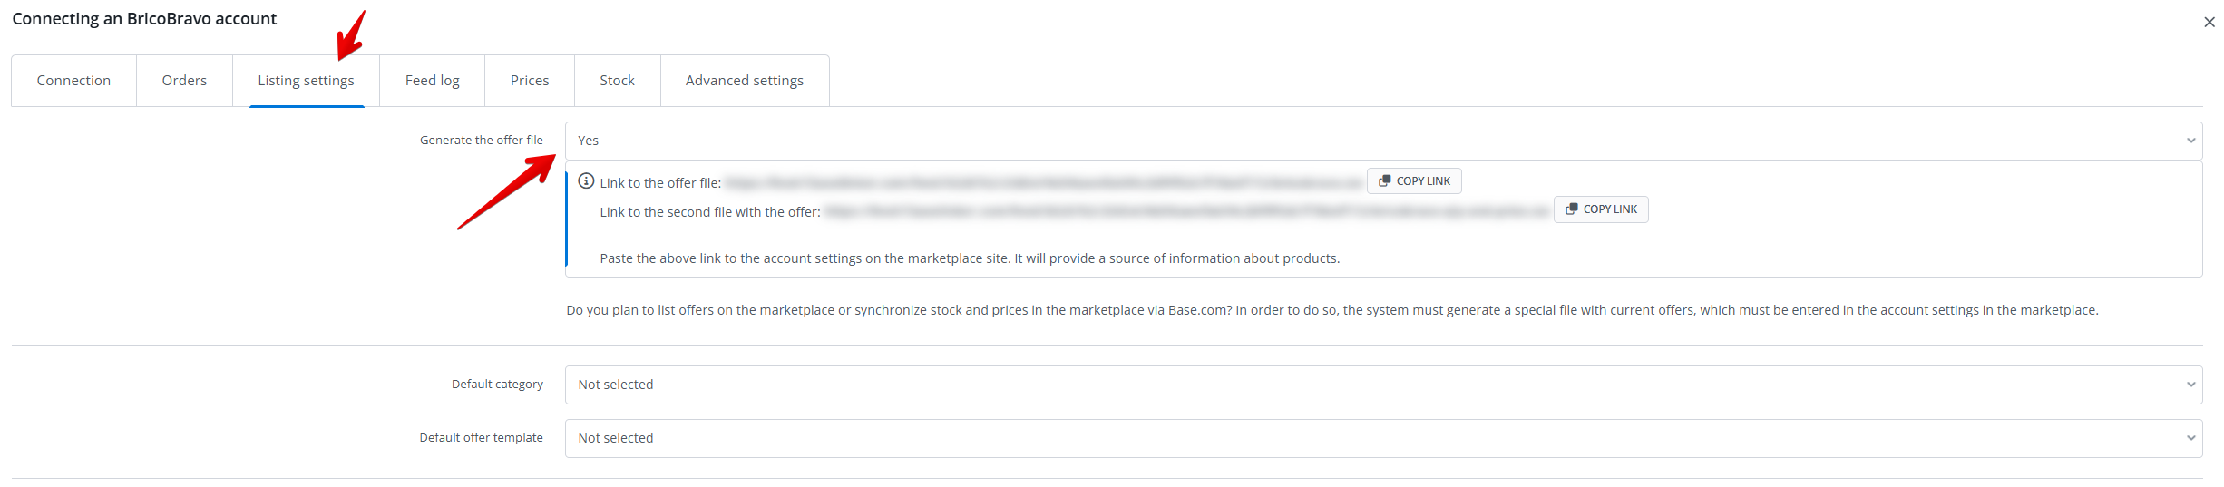Viewport: 2224px width, 487px height.
Task: Click the info icon beside the offer file link
Action: pos(586,181)
